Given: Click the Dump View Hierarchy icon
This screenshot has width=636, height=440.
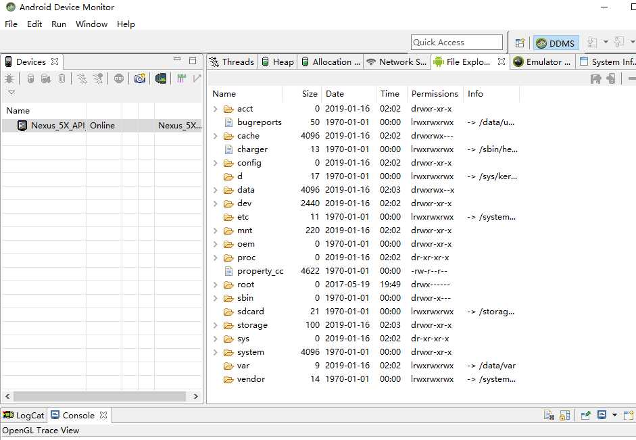Looking at the screenshot, I should pos(161,78).
